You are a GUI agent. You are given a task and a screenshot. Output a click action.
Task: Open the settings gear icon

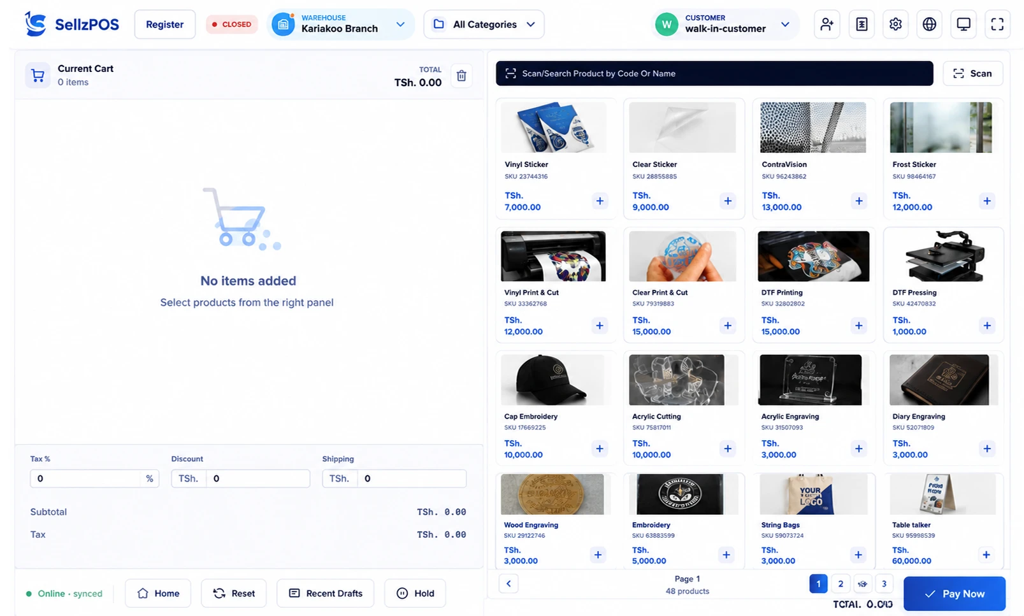click(x=895, y=24)
